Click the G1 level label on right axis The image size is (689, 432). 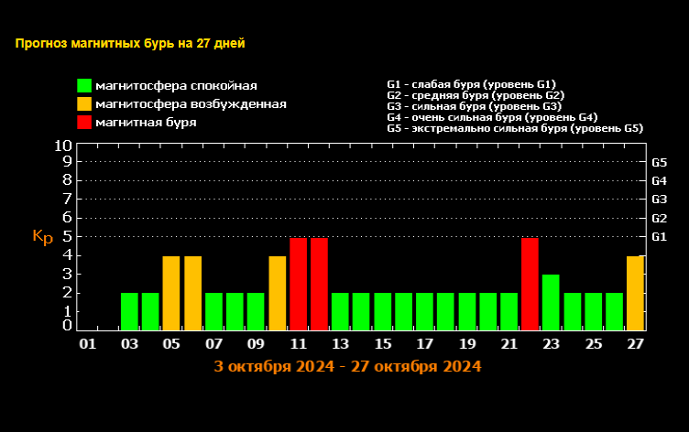[659, 237]
